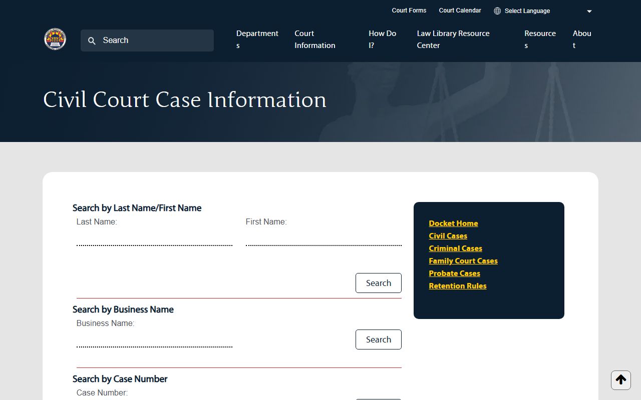Click the Search by Business Name heading
The image size is (641, 400).
123,309
